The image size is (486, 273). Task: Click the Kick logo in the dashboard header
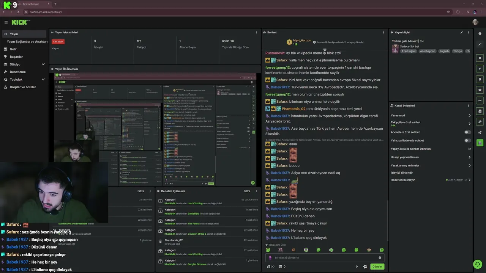[x=21, y=22]
